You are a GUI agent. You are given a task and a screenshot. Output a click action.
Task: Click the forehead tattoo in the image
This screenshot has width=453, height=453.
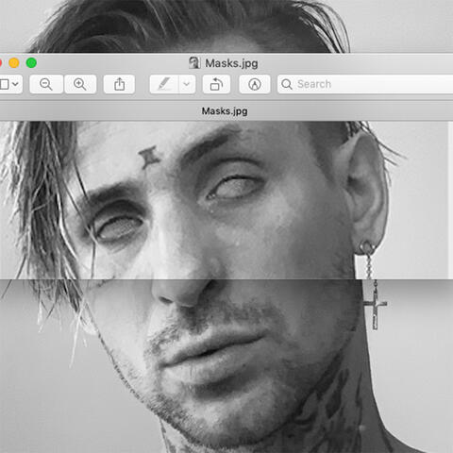coord(149,158)
